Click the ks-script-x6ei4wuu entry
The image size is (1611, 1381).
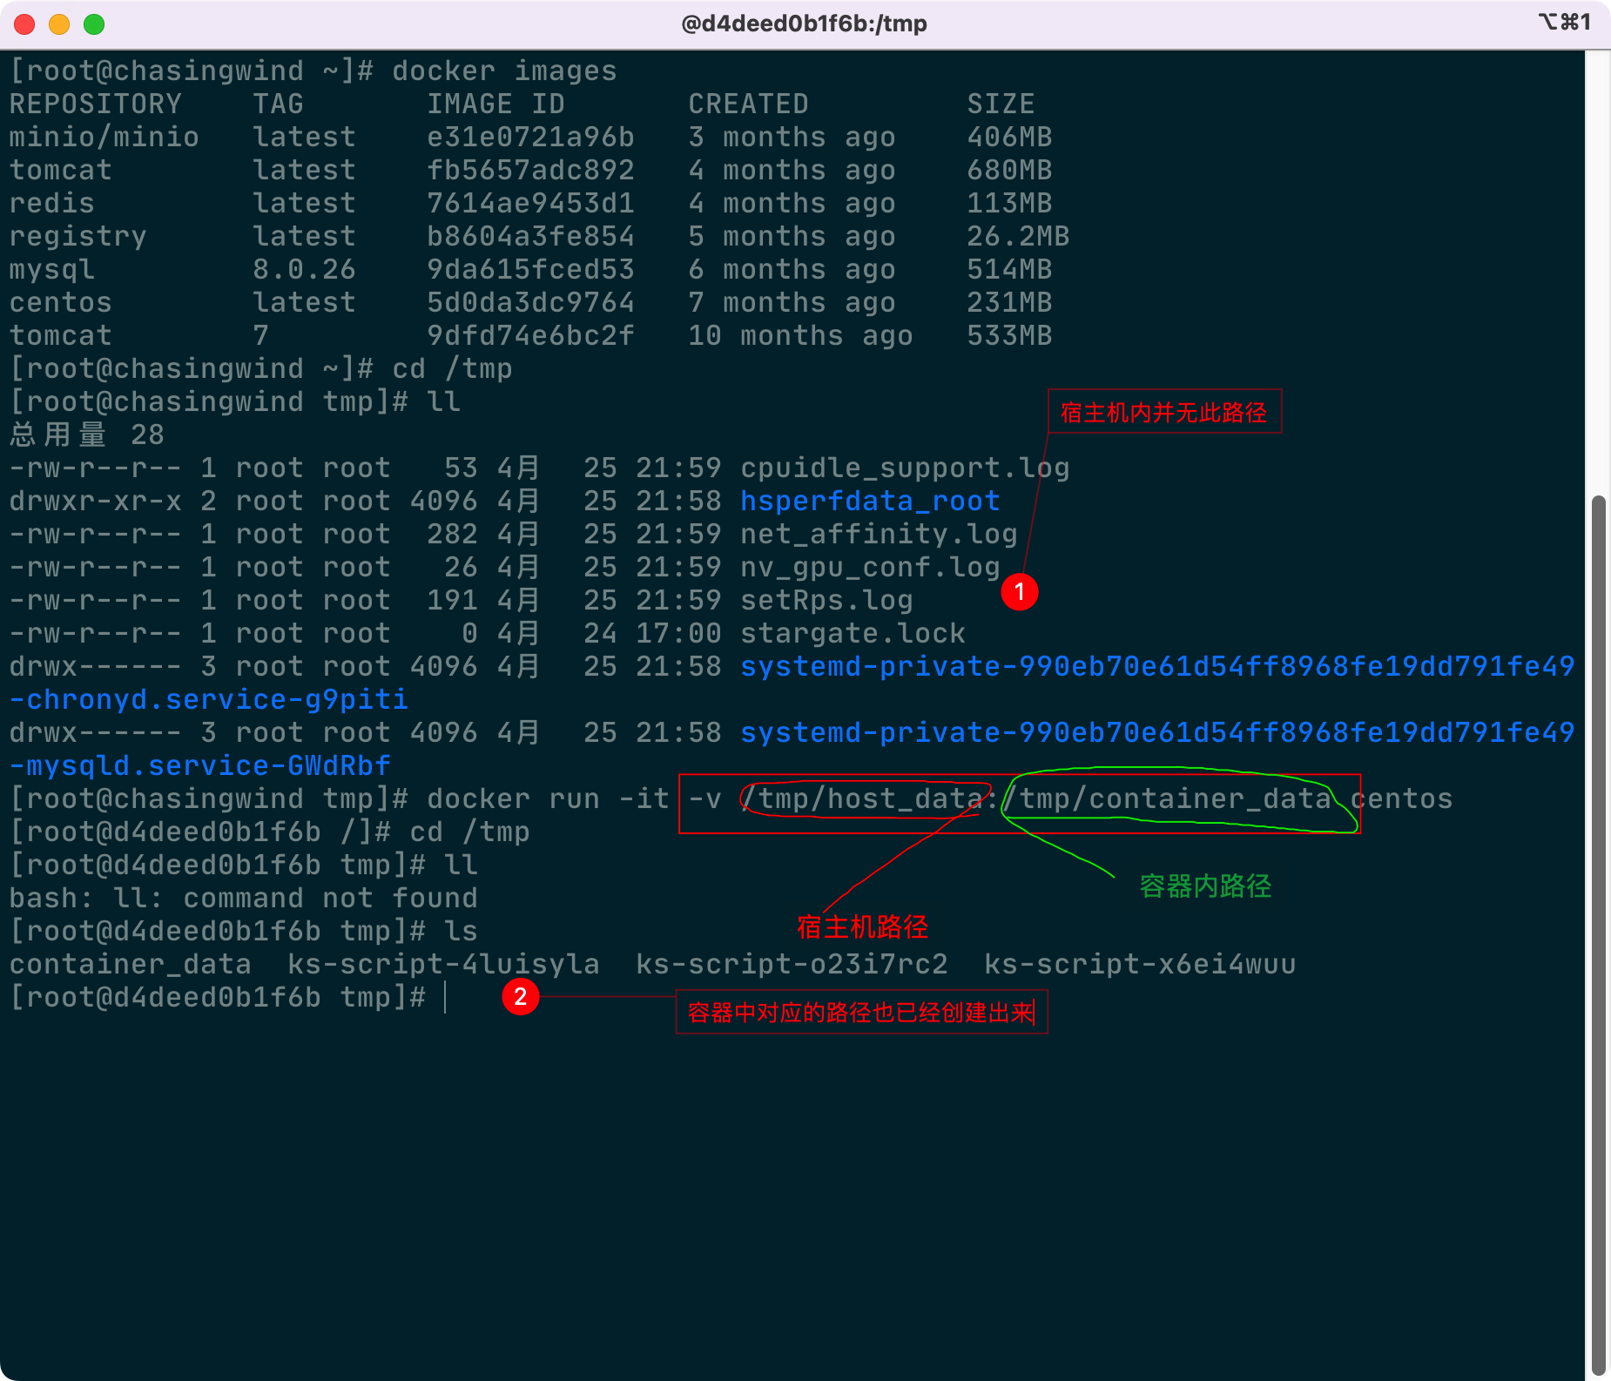tap(1140, 964)
